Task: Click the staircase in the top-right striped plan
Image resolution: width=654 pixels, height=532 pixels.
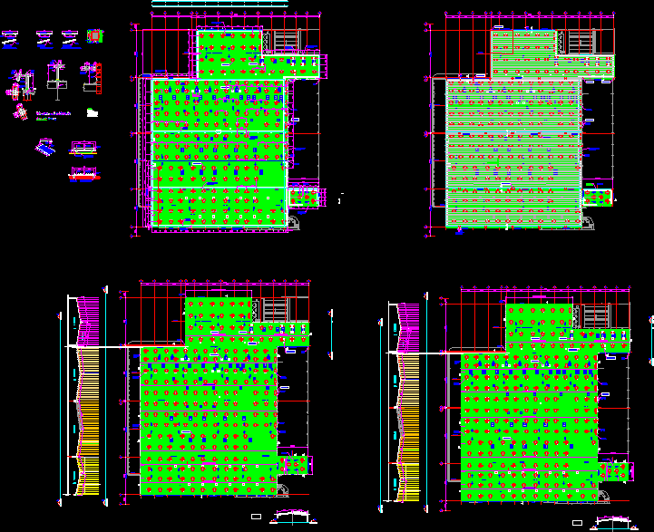Action: [x=577, y=41]
